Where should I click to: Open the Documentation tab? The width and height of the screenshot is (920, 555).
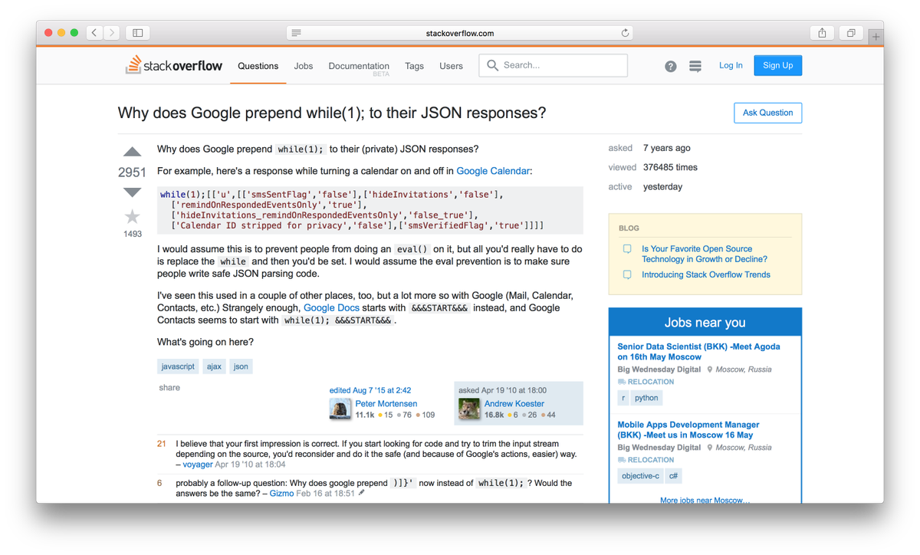pyautogui.click(x=359, y=66)
